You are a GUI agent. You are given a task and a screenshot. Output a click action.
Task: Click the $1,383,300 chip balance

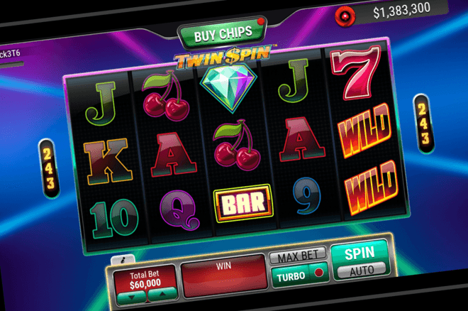pos(402,11)
